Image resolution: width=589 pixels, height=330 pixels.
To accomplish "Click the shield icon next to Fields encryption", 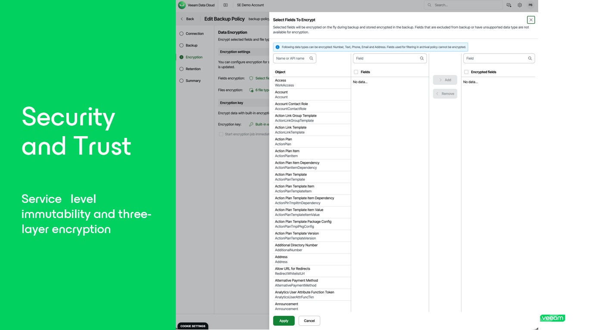I will [251, 78].
